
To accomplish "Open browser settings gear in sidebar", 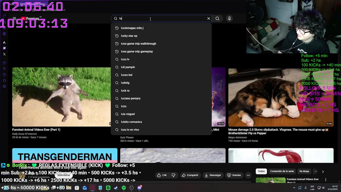I will (4, 86).
